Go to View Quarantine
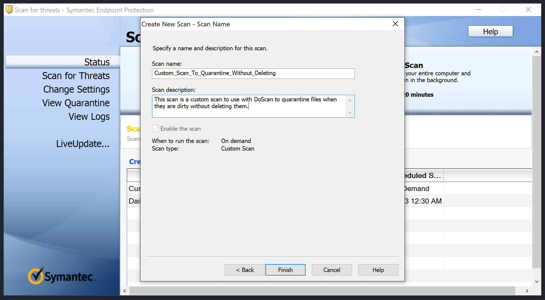The width and height of the screenshot is (545, 300). (76, 103)
